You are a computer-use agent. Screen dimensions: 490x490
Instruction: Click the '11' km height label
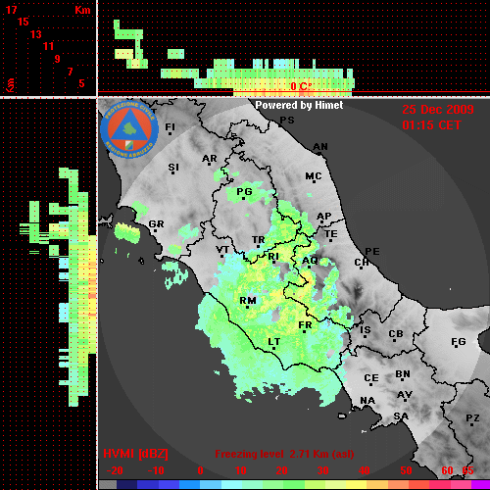[x=48, y=46]
